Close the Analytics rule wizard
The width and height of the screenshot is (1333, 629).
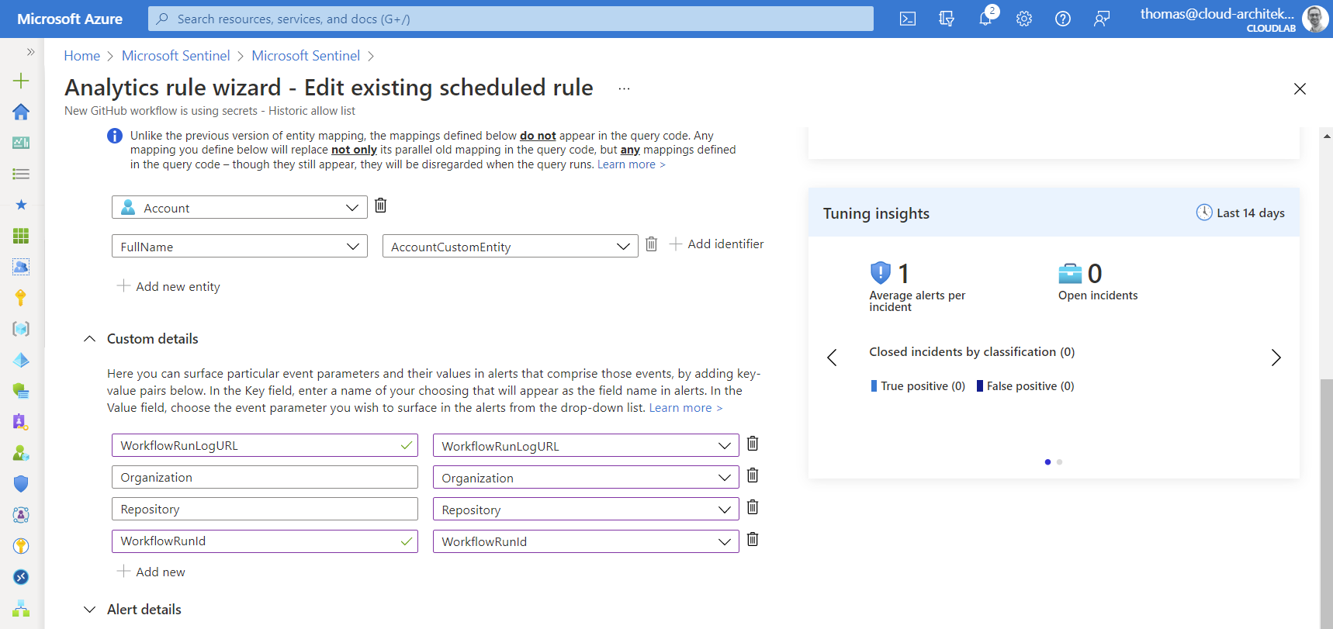point(1300,88)
